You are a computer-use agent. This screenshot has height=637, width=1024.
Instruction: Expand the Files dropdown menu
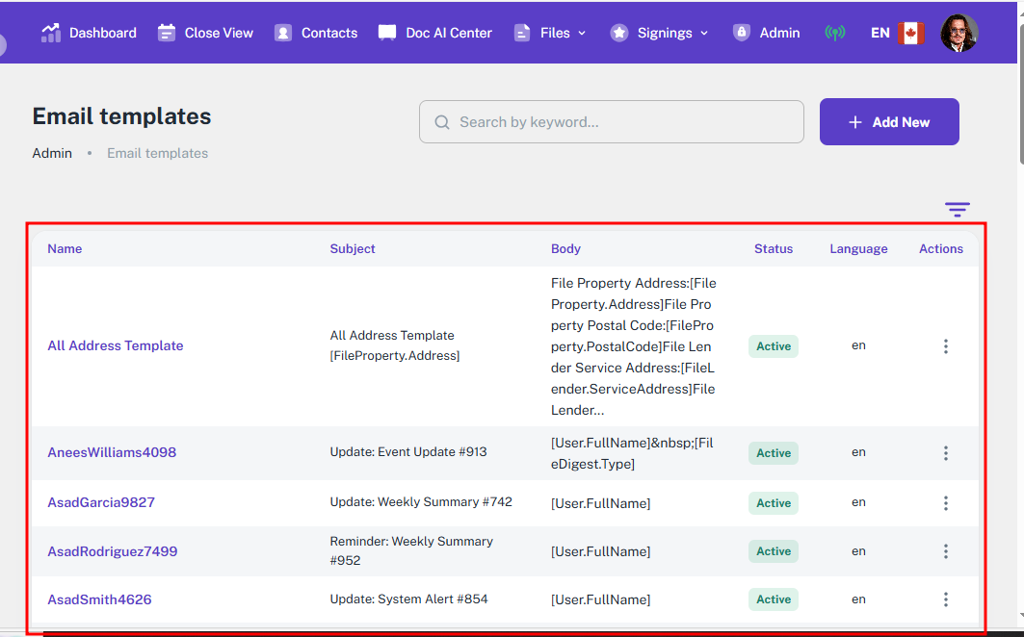(550, 33)
